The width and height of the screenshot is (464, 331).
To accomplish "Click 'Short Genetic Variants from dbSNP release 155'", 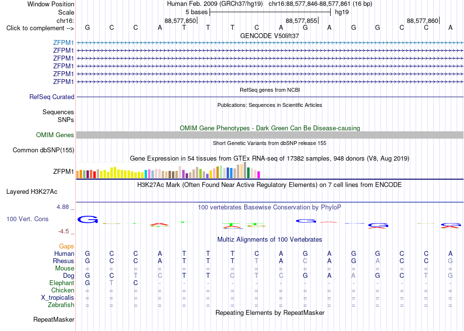I will point(270,143).
